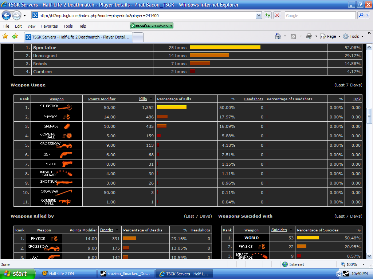This screenshot has height=279, width=373.
Task: Select the TSGK Servers browser tab
Action: (78, 37)
